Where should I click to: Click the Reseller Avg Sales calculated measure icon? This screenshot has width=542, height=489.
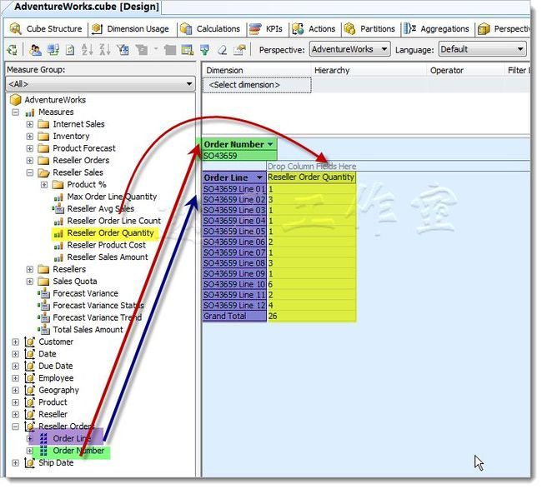pos(58,208)
